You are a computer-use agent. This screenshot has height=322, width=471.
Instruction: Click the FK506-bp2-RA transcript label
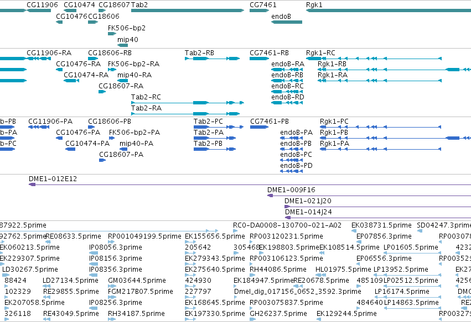click(134, 64)
